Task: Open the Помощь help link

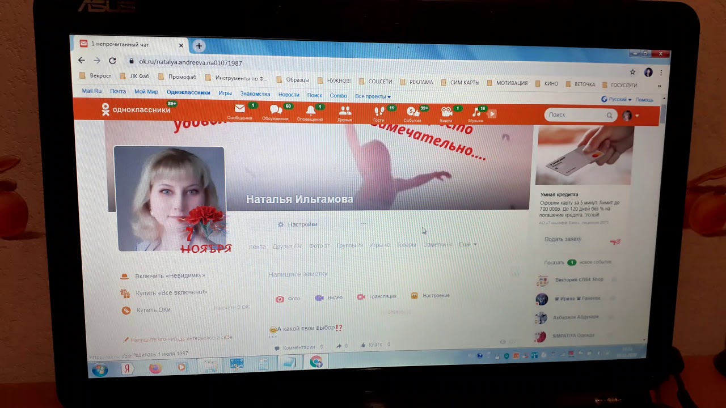Action: 644,100
